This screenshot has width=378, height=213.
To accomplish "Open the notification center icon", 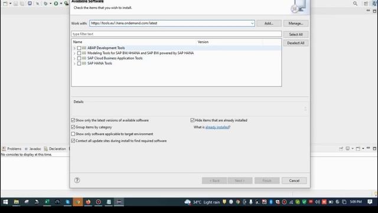I will [x=370, y=202].
